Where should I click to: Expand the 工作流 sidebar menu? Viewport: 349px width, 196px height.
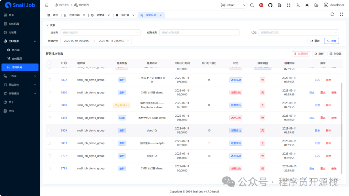(x=20, y=76)
